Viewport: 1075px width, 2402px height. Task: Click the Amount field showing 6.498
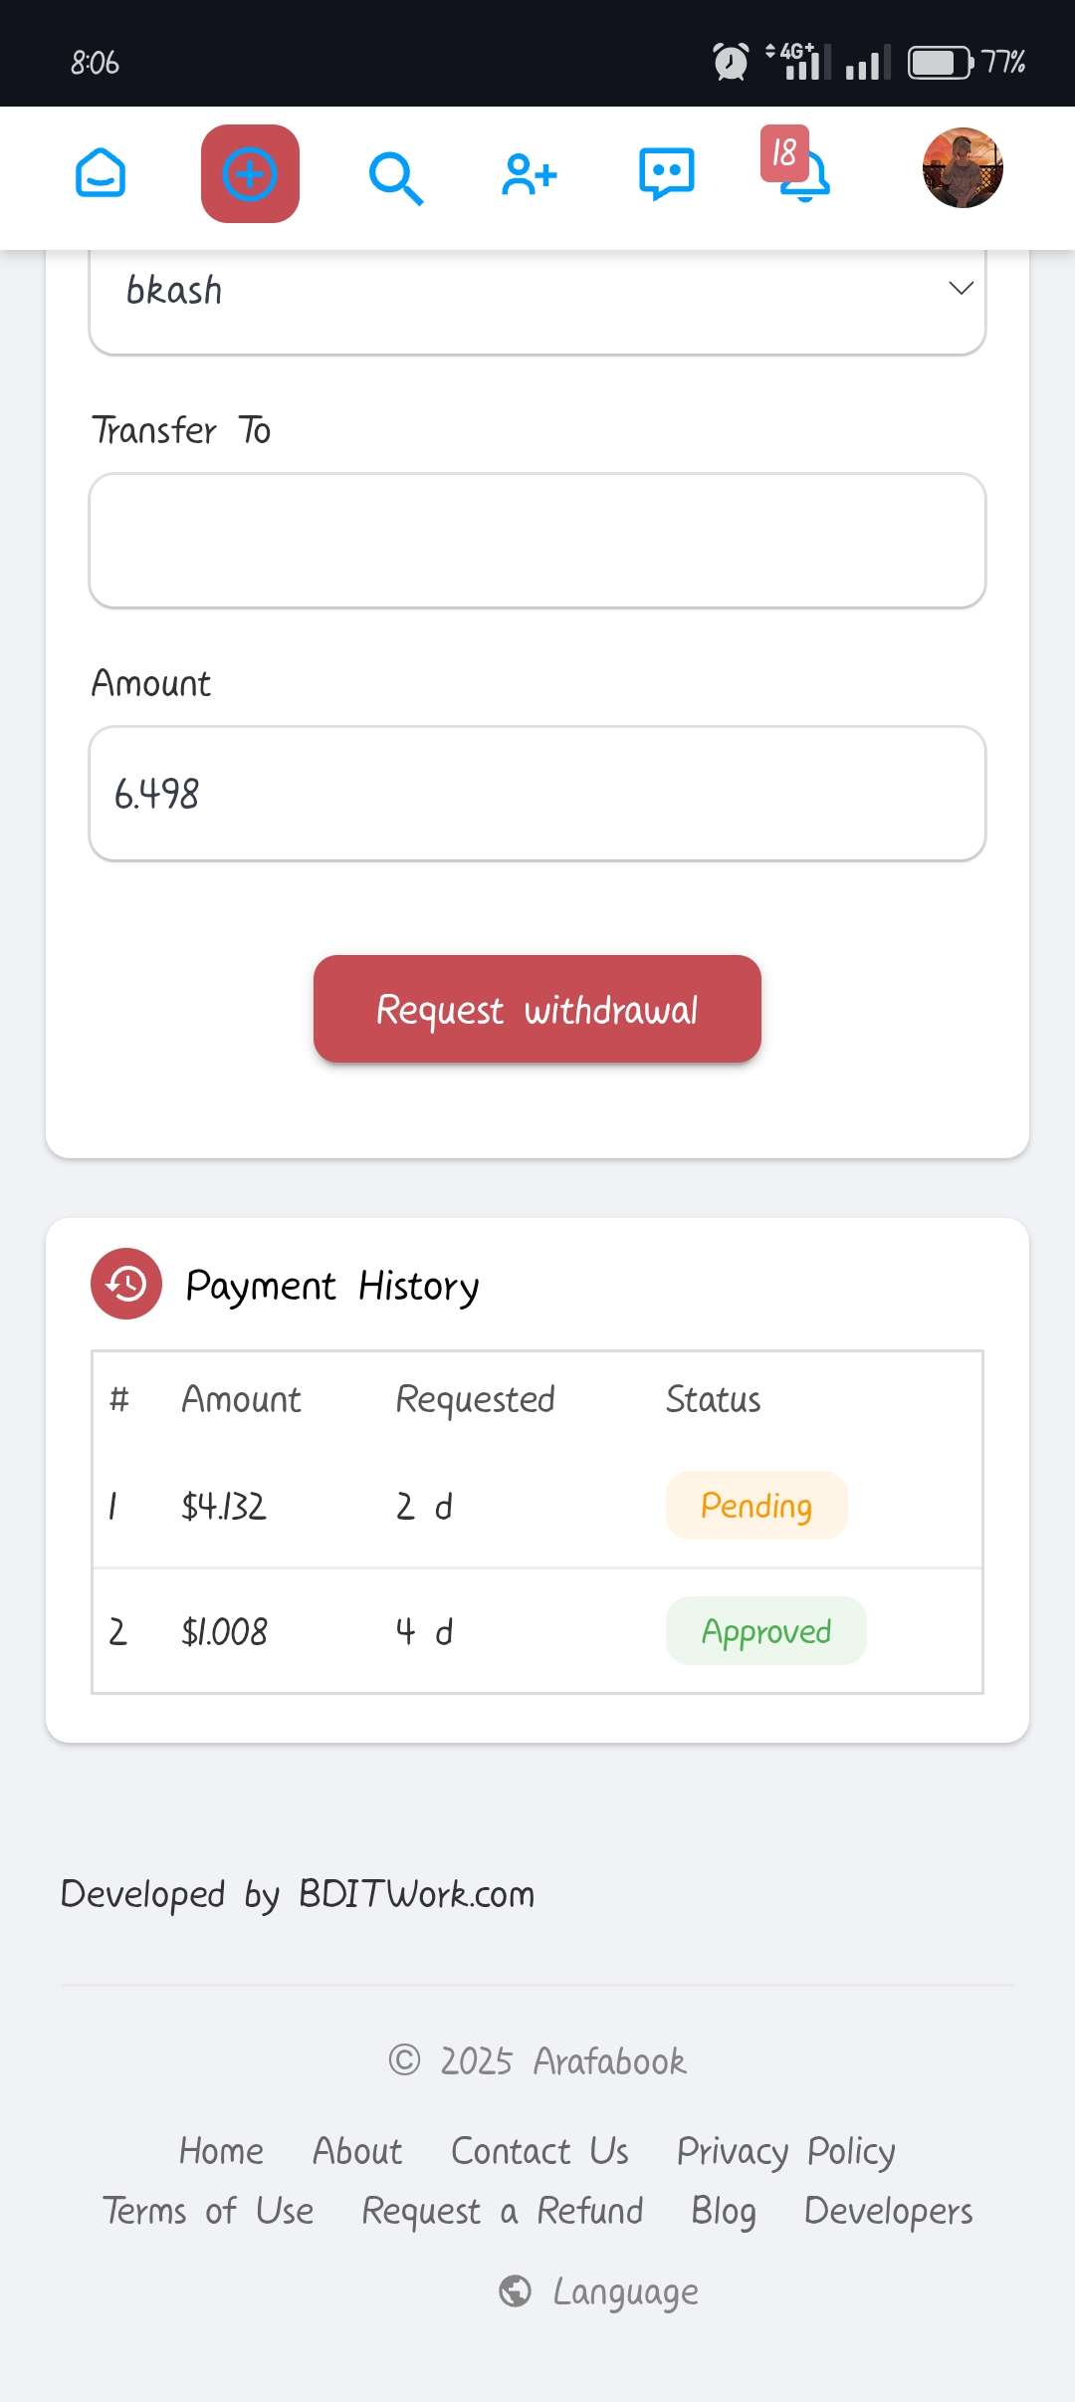pos(537,794)
